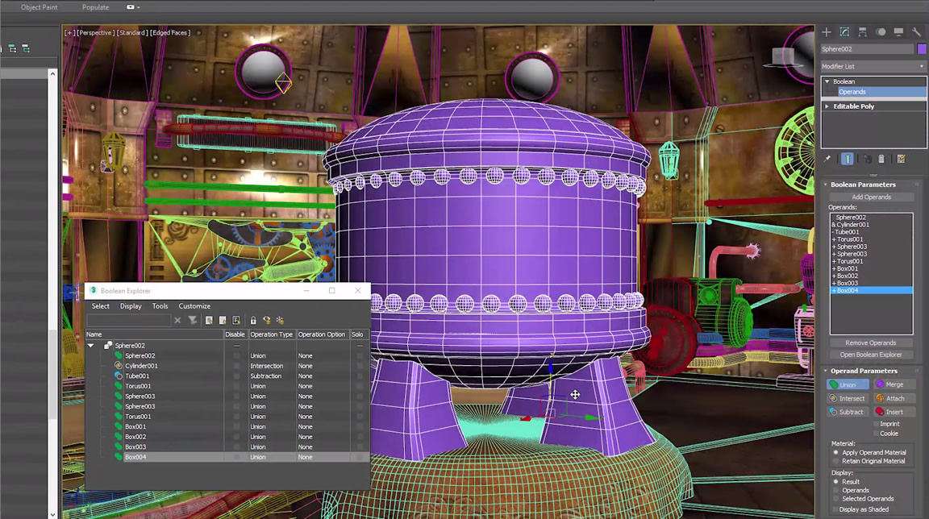Click the eye-lock icon in Boolean Explorer toolbar
The width and height of the screenshot is (929, 519).
[x=267, y=320]
